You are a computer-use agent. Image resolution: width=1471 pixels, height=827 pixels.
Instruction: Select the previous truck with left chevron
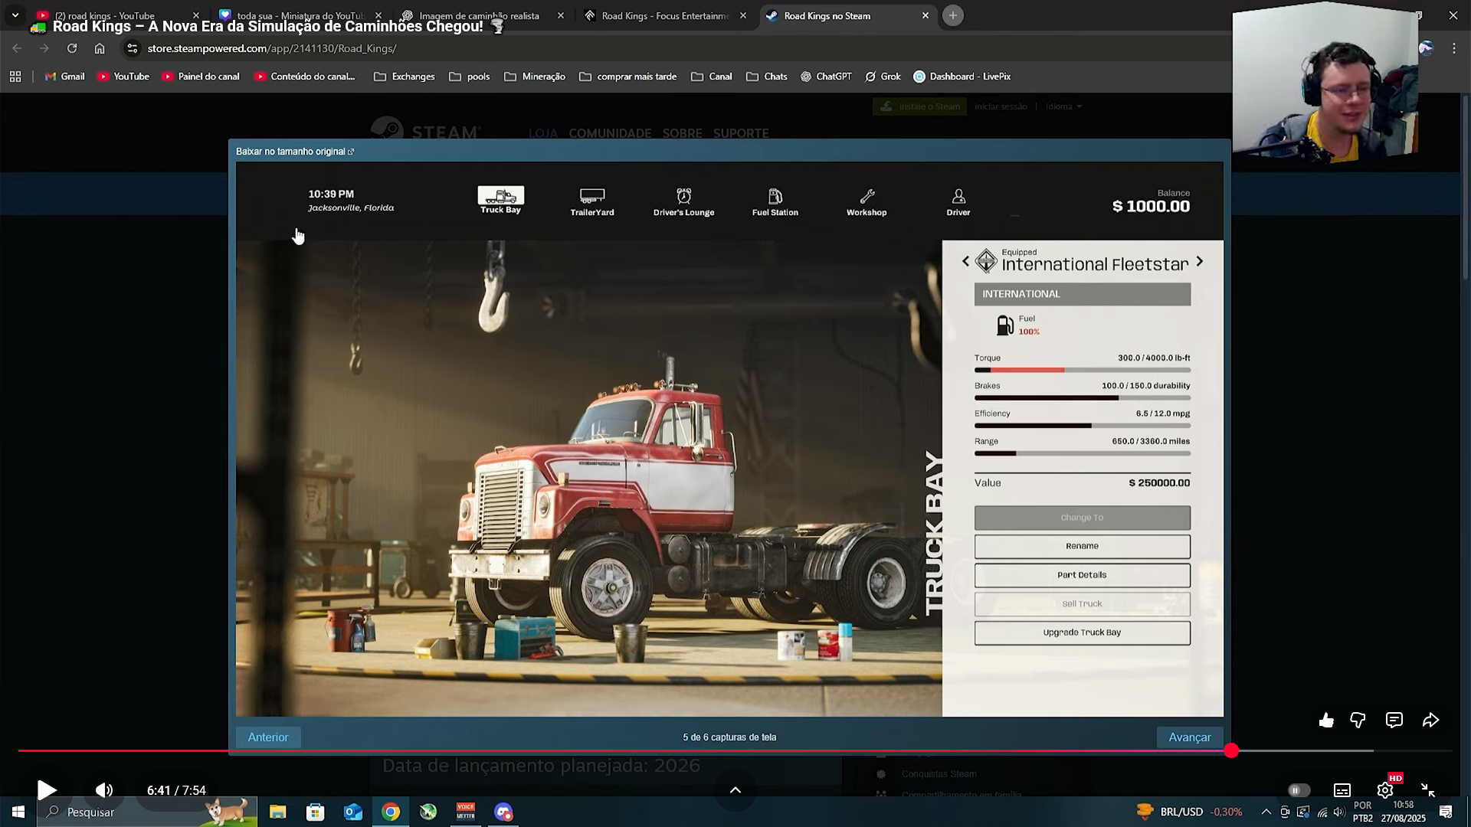click(x=965, y=261)
